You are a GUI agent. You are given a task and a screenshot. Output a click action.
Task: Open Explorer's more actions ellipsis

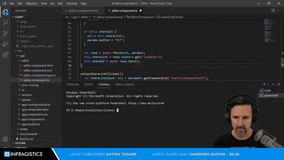click(x=57, y=11)
